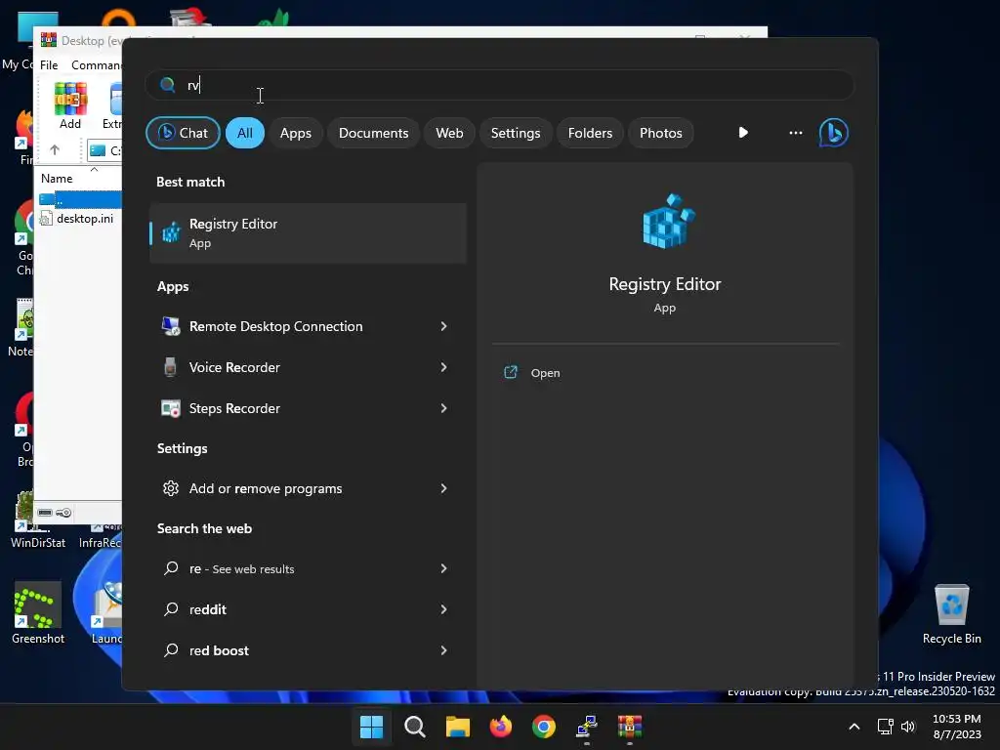1000x750 pixels.
Task: Launch Firefox from the taskbar
Action: click(501, 727)
